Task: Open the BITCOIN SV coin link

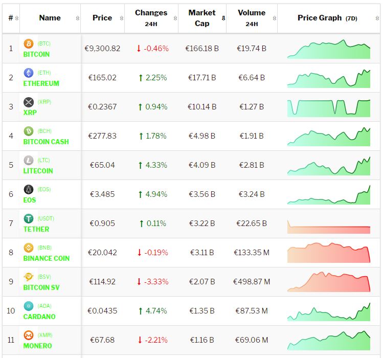Action: pos(41,287)
